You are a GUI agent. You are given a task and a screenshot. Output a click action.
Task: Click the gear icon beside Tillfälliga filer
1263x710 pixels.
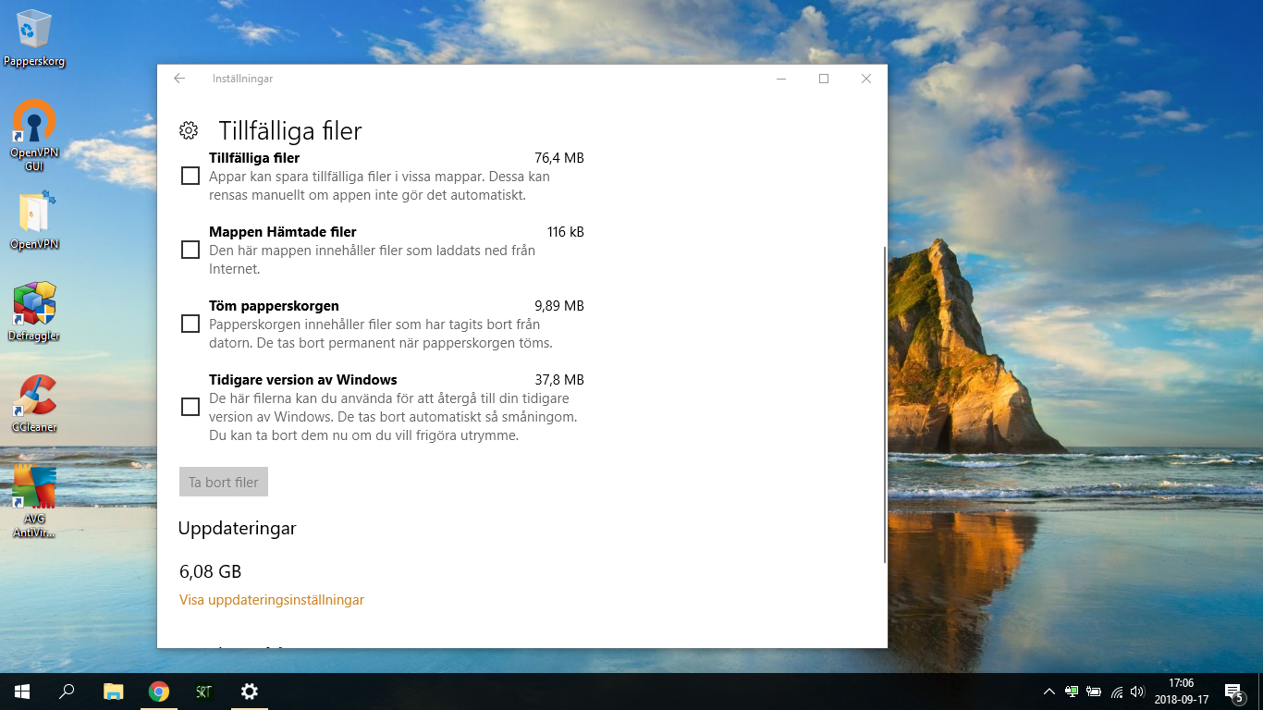coord(188,130)
